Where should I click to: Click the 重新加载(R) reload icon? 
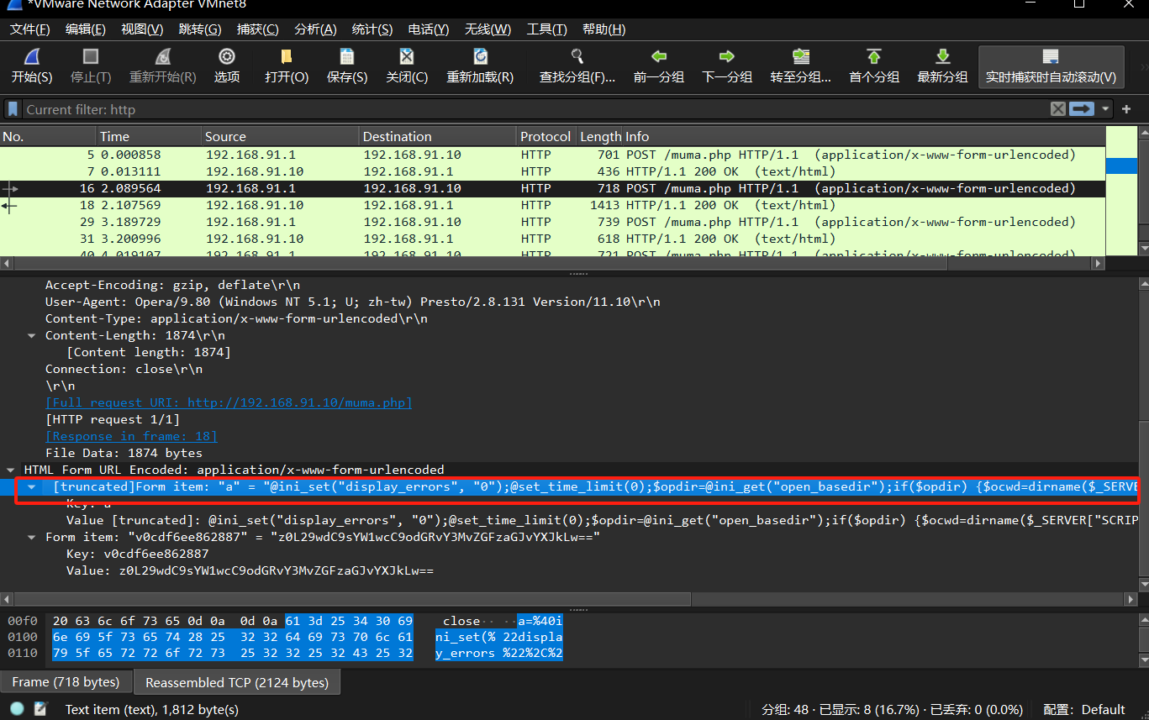click(x=480, y=57)
